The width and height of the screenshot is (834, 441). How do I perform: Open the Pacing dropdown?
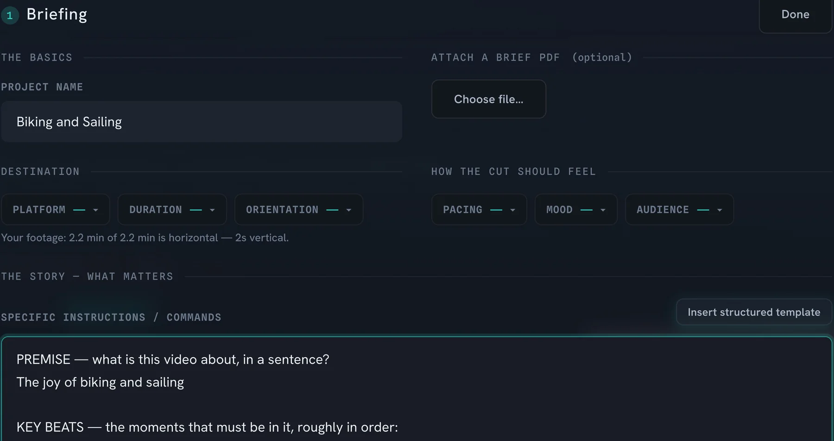pos(479,209)
